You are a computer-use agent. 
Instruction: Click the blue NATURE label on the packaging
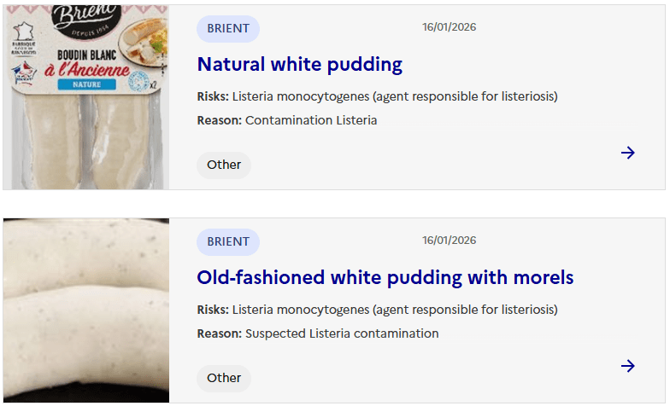85,84
